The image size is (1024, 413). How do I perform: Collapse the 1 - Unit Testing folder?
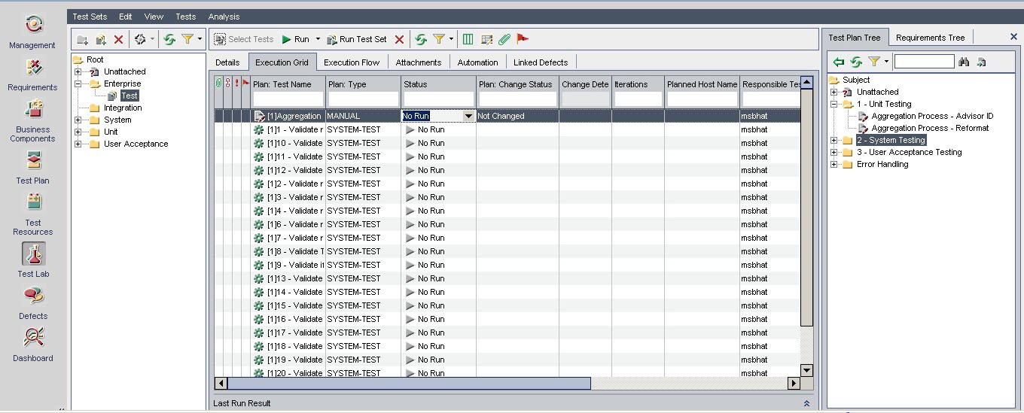click(x=834, y=104)
